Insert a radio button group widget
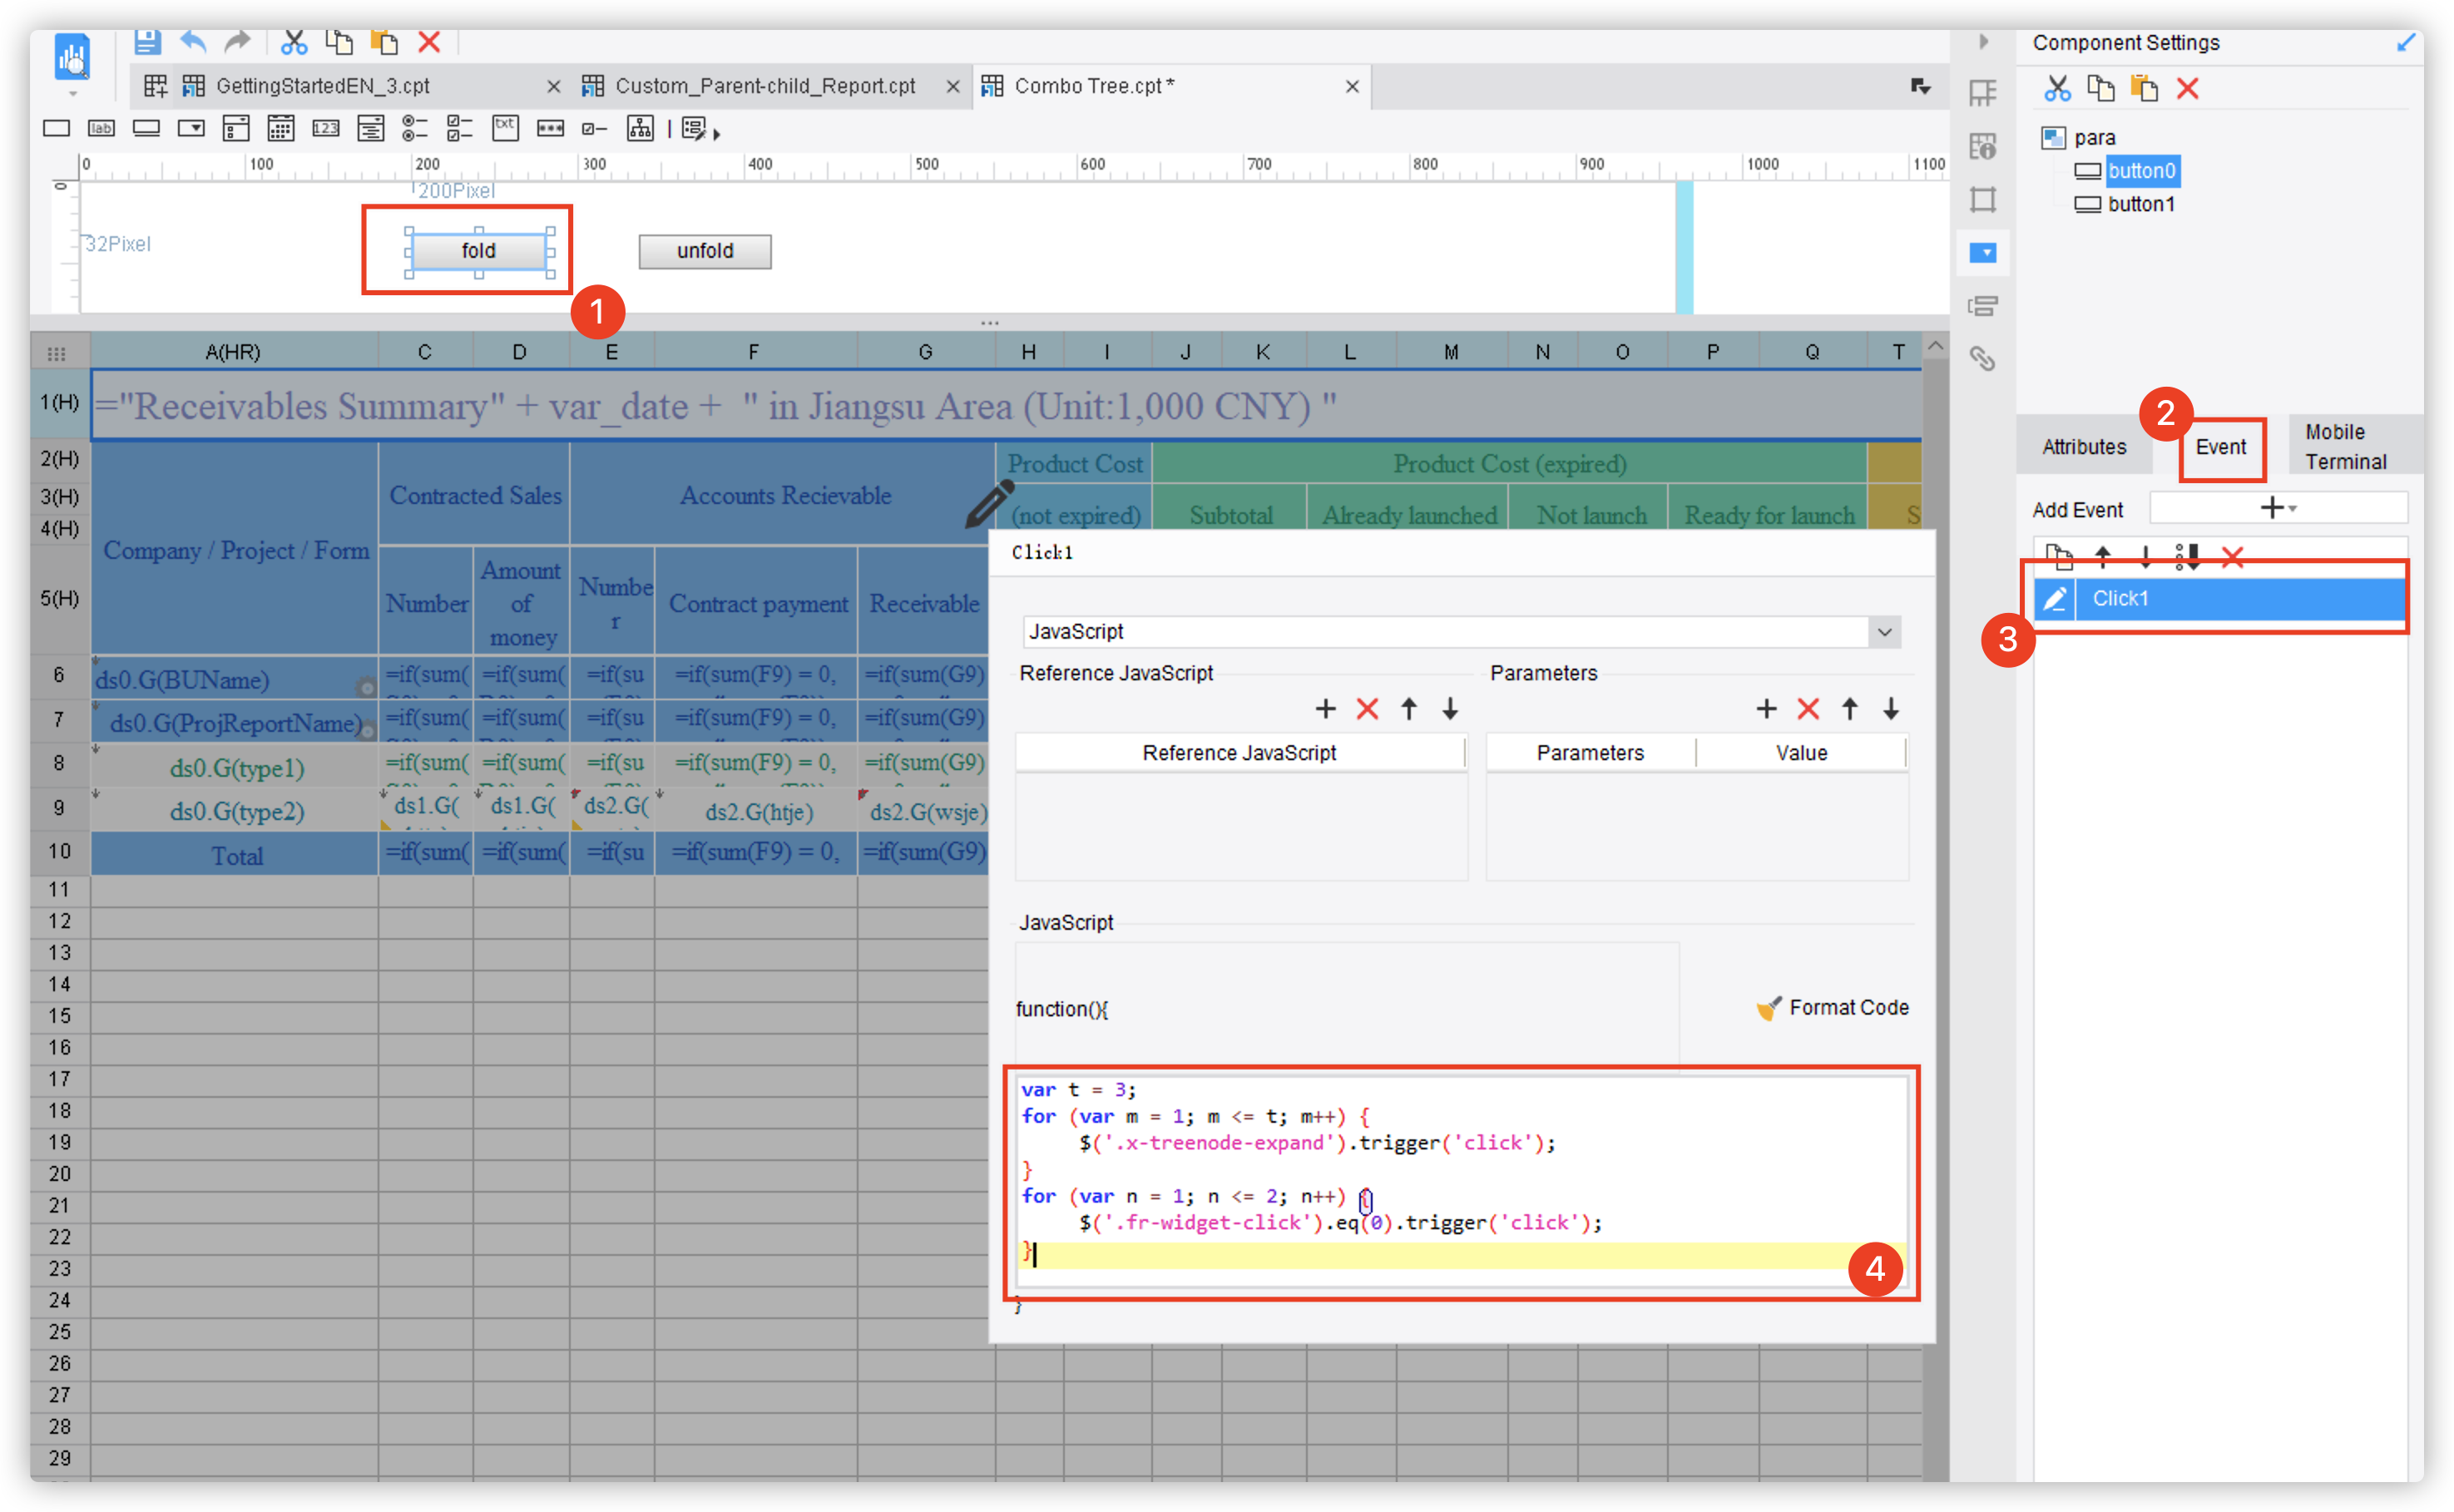Image resolution: width=2454 pixels, height=1512 pixels. click(x=416, y=128)
